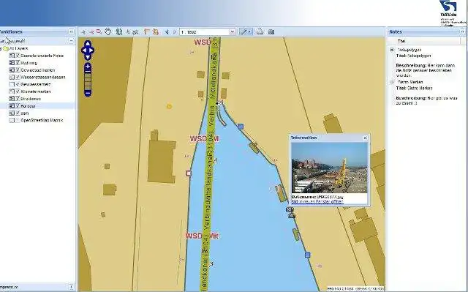Select the pencil draw tool button
Screen dimensions: 468x292
(244, 31)
